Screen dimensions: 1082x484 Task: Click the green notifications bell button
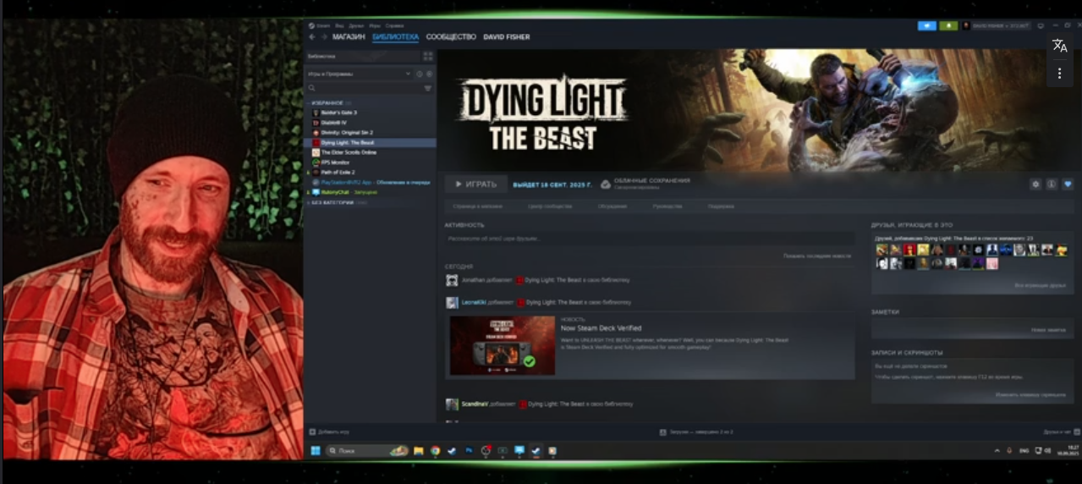point(948,26)
